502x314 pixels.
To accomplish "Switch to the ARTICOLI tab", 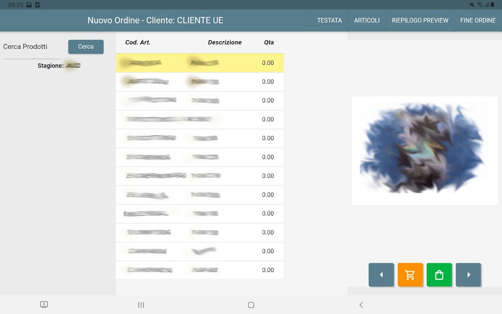I will click(x=367, y=20).
